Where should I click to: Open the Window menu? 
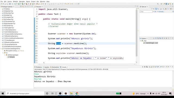[43, 2]
